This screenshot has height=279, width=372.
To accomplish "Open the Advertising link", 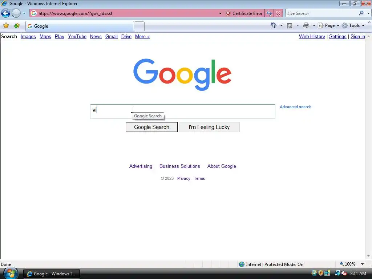I will (141, 166).
